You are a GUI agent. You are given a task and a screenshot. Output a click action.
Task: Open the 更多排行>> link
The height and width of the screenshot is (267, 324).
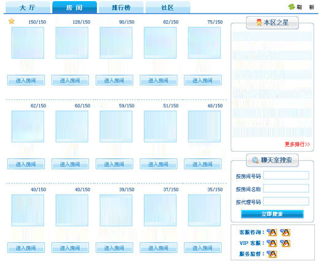coord(297,144)
